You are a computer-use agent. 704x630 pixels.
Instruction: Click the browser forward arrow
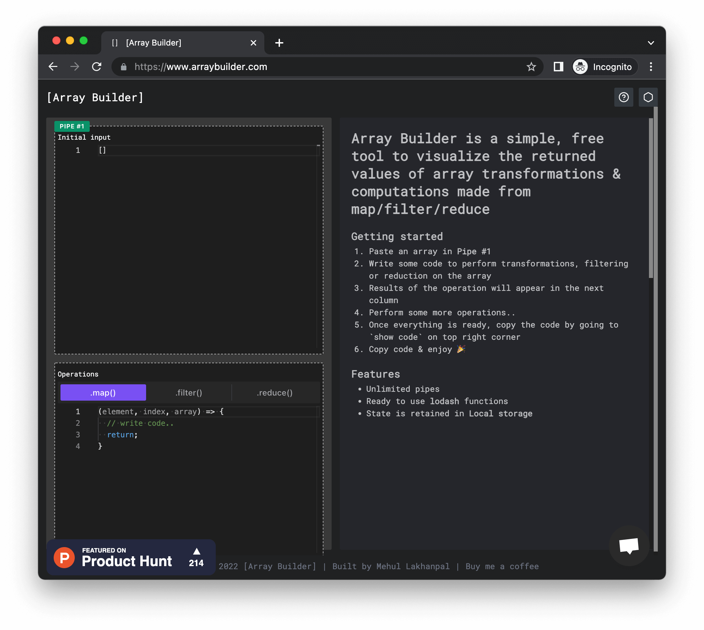click(x=75, y=67)
